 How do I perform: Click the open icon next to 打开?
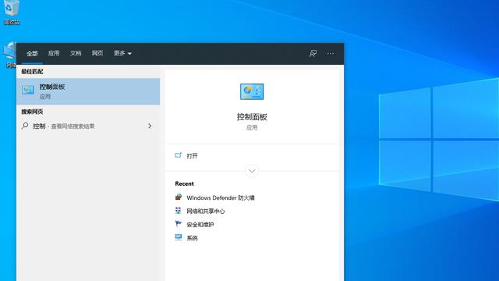(179, 155)
